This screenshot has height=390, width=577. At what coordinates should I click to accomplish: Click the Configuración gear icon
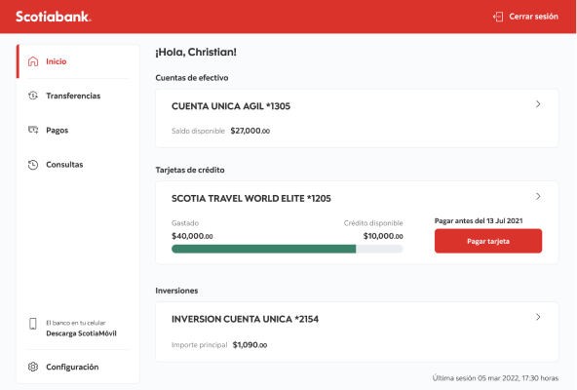(33, 367)
